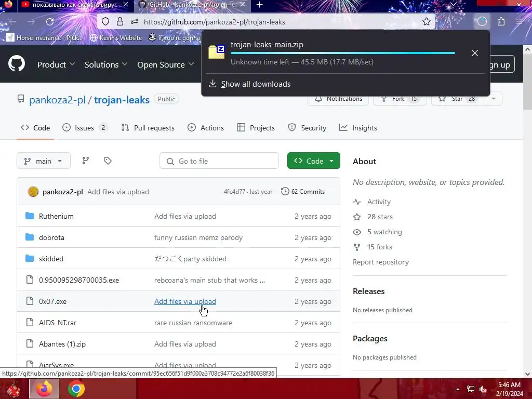Open tags icon in repository toolbar
The image size is (532, 399).
coord(108,161)
